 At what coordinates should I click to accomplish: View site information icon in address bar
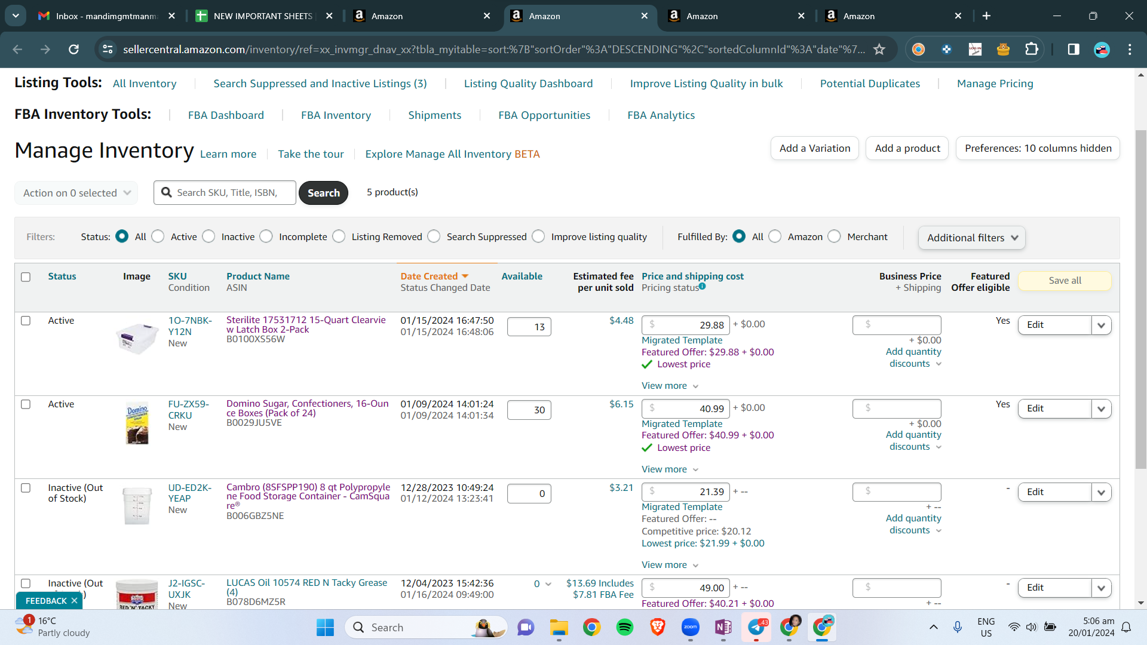click(x=108, y=50)
